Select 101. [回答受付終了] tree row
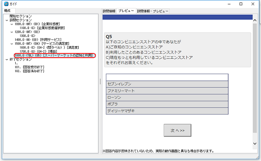The image size is (261, 161). tap(29, 67)
